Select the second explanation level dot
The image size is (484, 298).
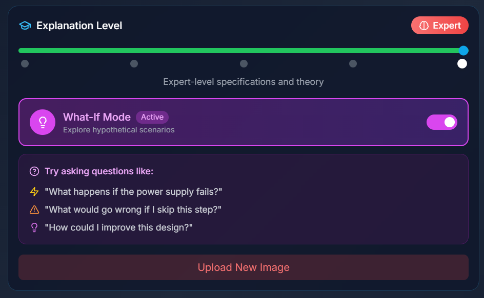click(134, 63)
